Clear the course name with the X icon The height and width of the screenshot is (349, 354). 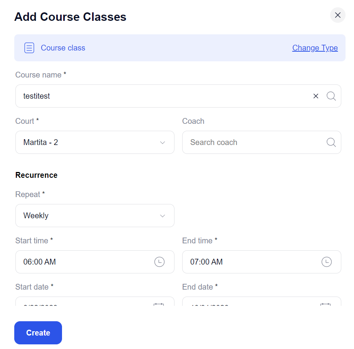point(315,96)
